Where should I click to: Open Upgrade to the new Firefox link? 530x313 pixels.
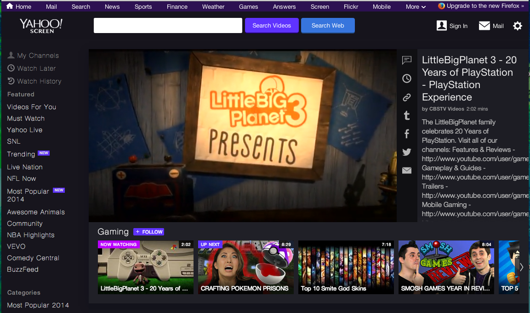coord(483,6)
